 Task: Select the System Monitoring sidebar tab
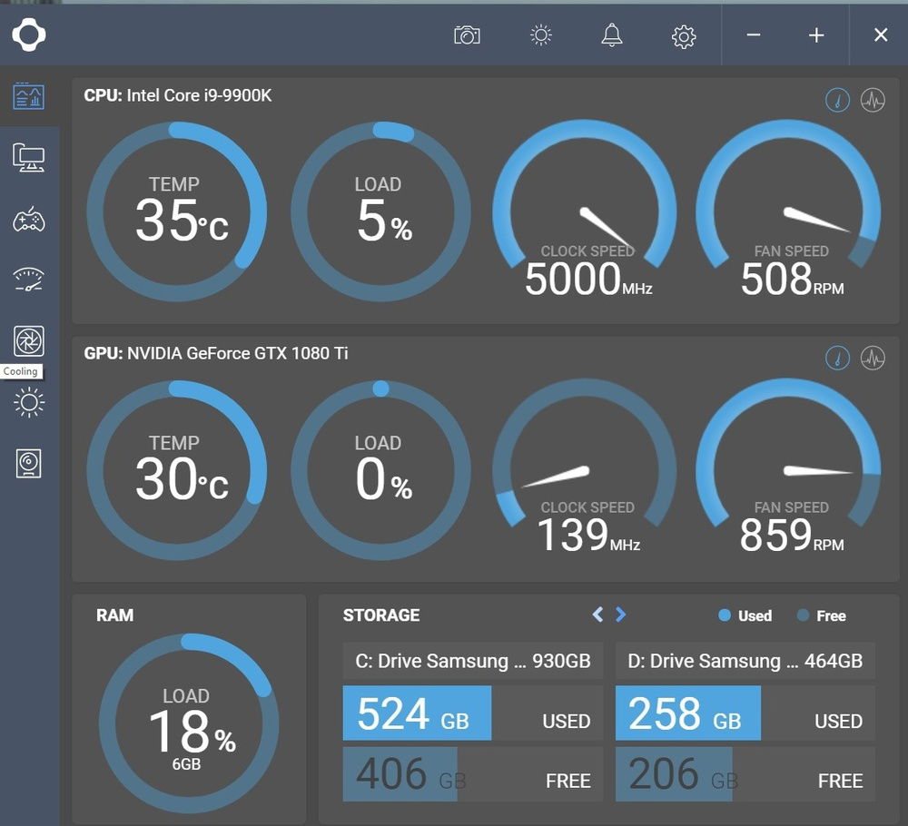coord(28,95)
